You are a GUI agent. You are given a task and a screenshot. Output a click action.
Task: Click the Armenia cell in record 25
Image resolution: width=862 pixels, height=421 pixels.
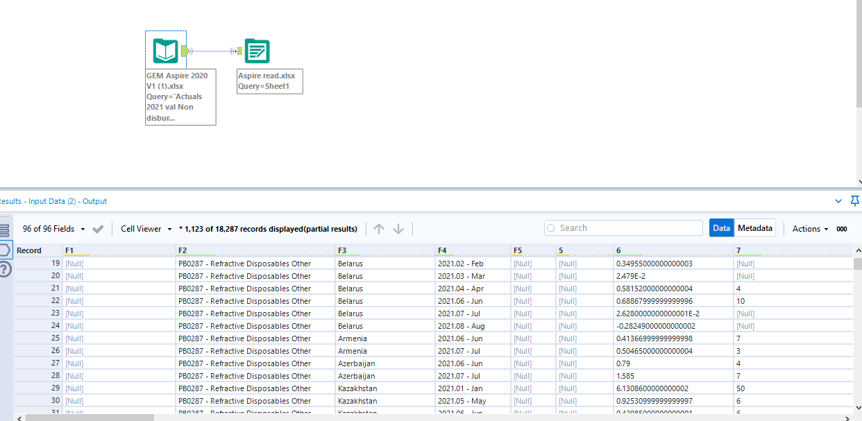pos(384,338)
